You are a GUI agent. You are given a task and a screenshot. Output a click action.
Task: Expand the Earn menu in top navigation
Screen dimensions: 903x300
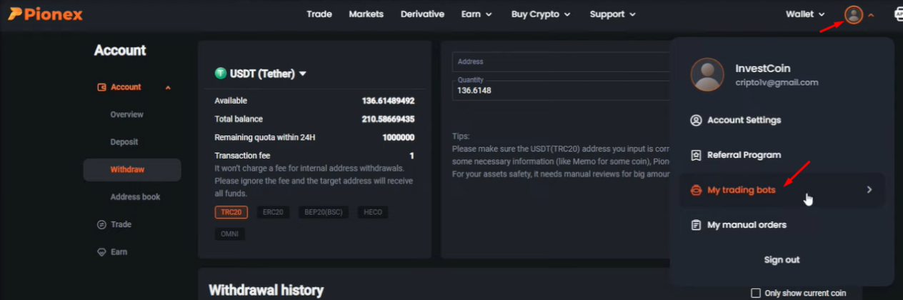point(477,14)
